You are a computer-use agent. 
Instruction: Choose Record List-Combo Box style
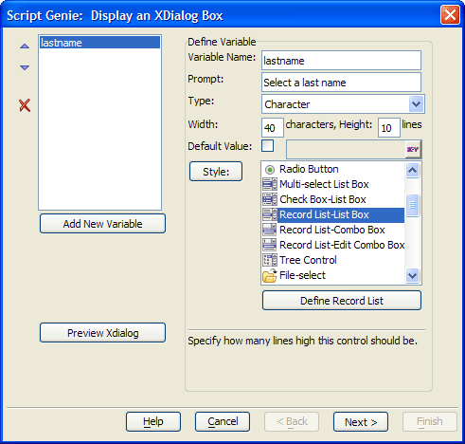[333, 230]
